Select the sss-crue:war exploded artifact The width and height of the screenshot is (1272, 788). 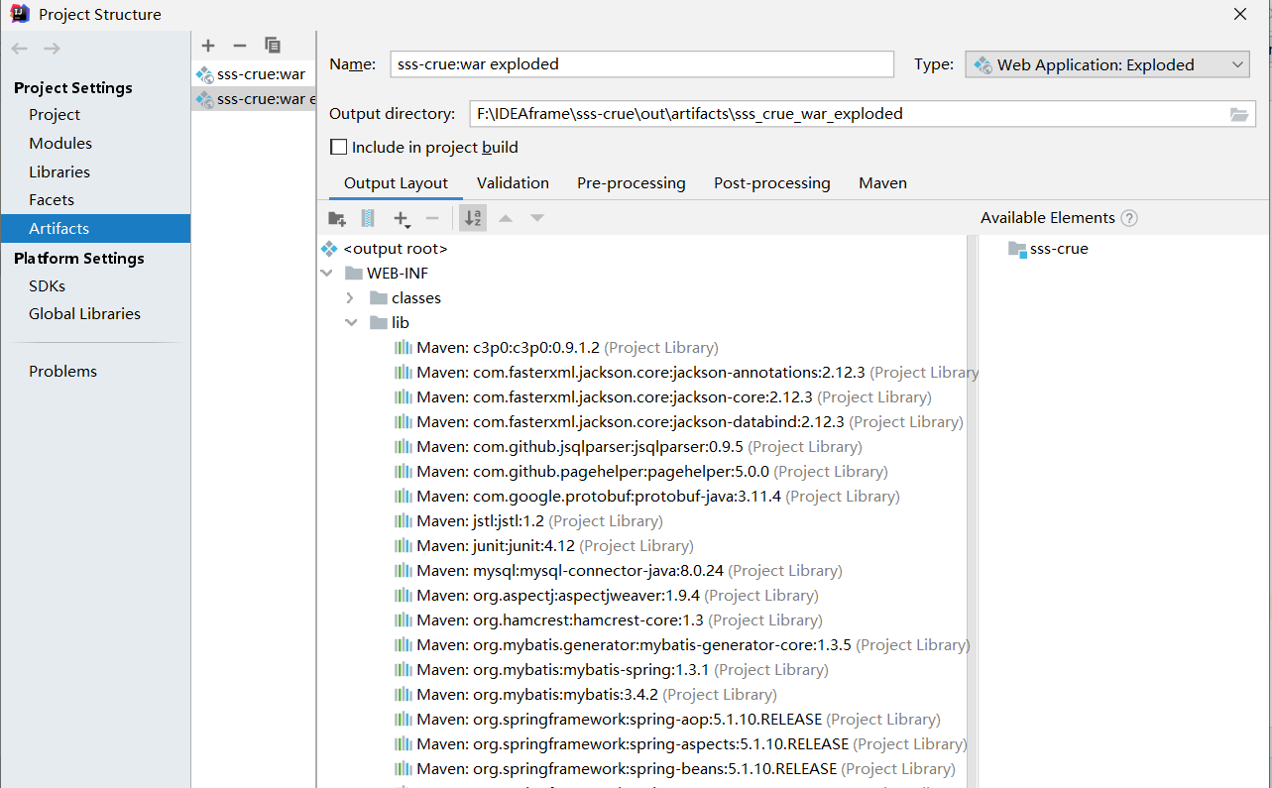point(254,99)
